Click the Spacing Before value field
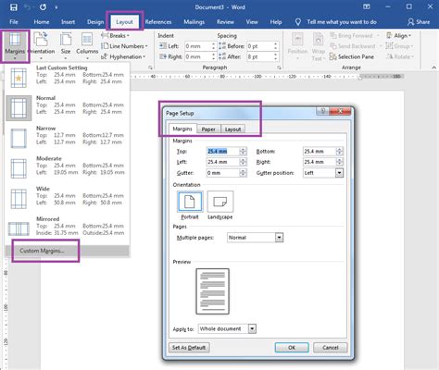This screenshot has width=439, height=370. coord(260,46)
